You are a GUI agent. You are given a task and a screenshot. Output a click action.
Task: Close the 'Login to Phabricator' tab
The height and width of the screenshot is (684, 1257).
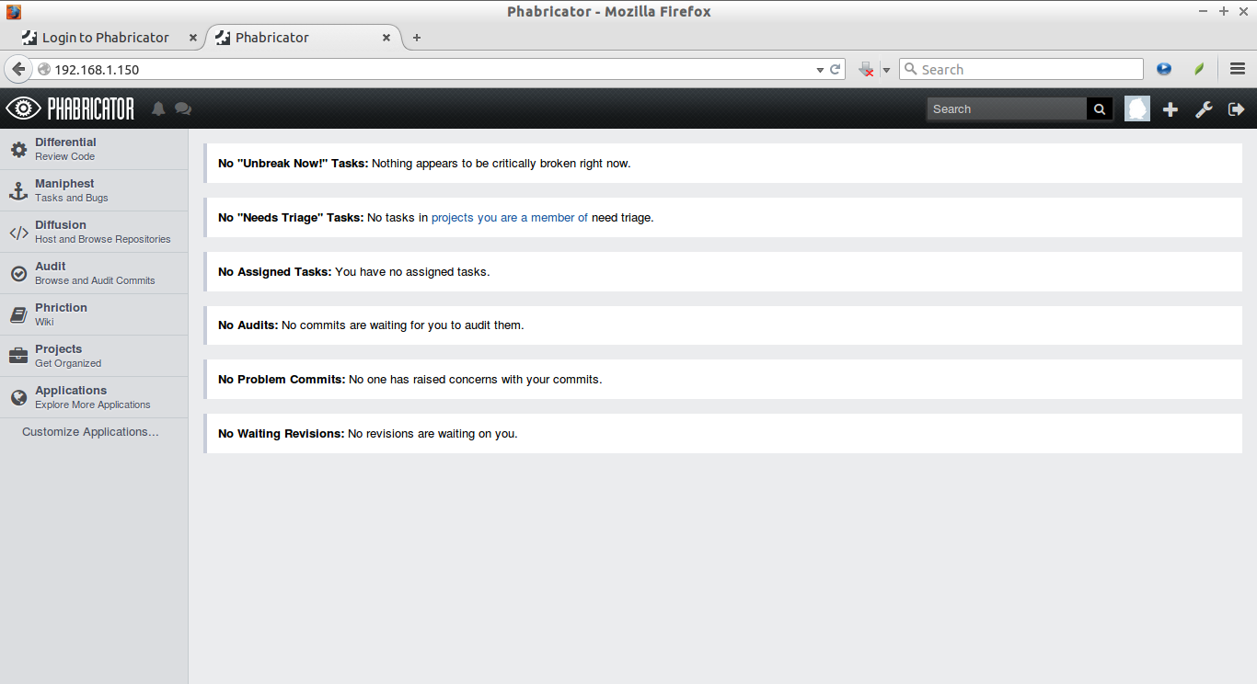coord(193,38)
